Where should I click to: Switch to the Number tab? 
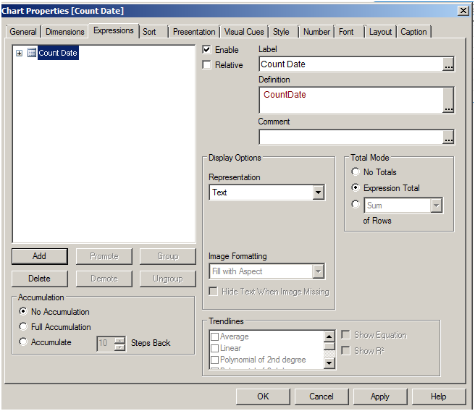click(316, 32)
